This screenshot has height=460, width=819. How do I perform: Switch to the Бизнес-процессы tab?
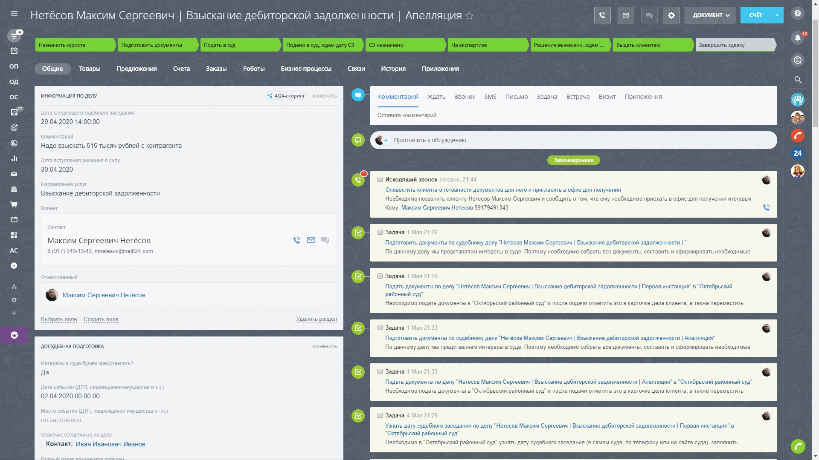pyautogui.click(x=306, y=69)
